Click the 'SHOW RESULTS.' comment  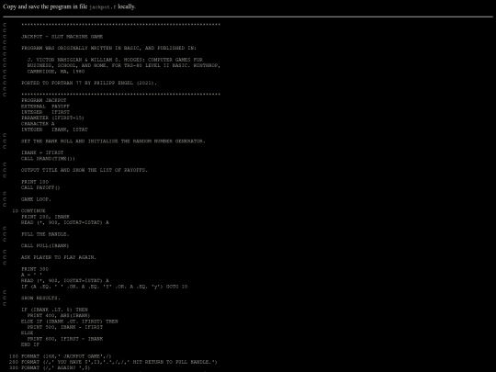click(40, 298)
